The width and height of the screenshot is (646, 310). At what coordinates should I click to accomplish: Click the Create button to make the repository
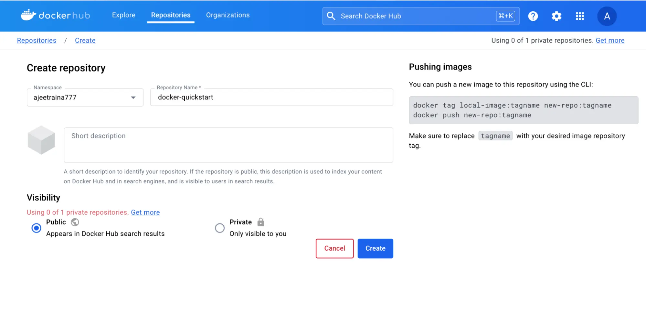pyautogui.click(x=375, y=248)
